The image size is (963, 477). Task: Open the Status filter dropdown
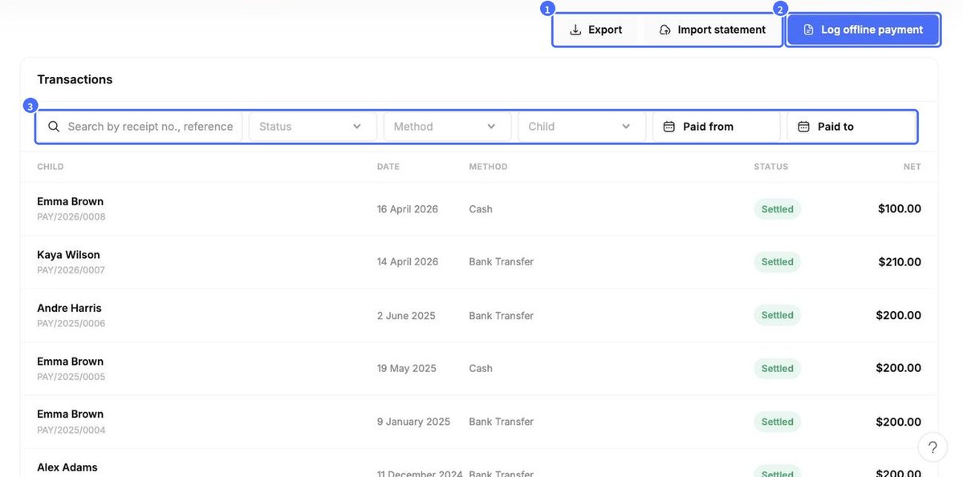(313, 127)
